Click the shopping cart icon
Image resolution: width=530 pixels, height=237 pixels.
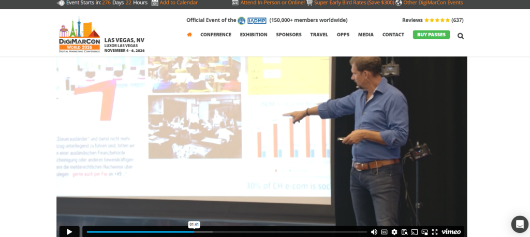click(x=310, y=3)
